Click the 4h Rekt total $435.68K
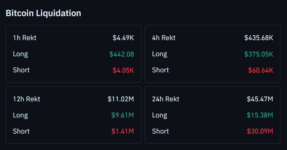287x150 pixels. pos(259,38)
